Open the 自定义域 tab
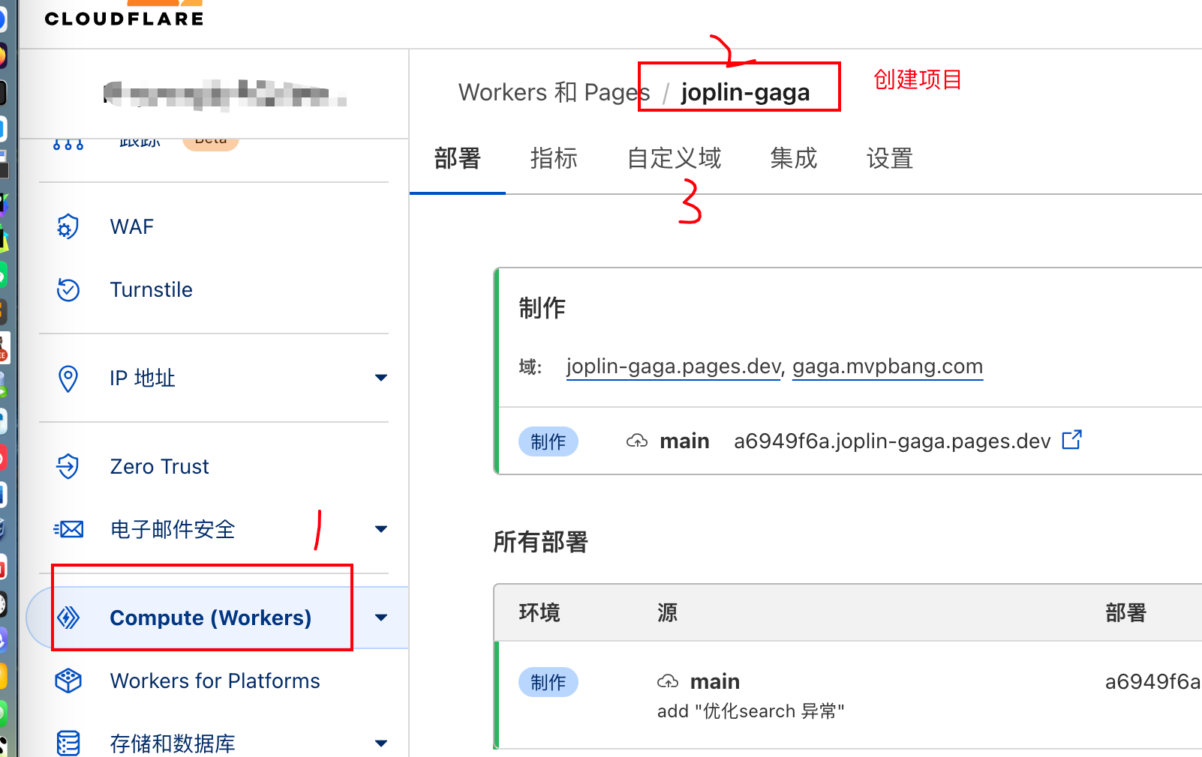The height and width of the screenshot is (757, 1202). (x=674, y=159)
